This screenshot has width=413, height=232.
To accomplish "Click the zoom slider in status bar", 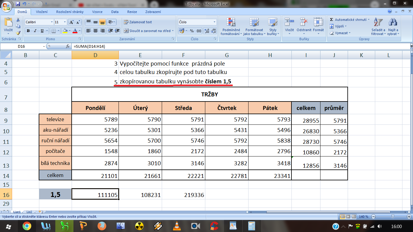I will [x=392, y=217].
